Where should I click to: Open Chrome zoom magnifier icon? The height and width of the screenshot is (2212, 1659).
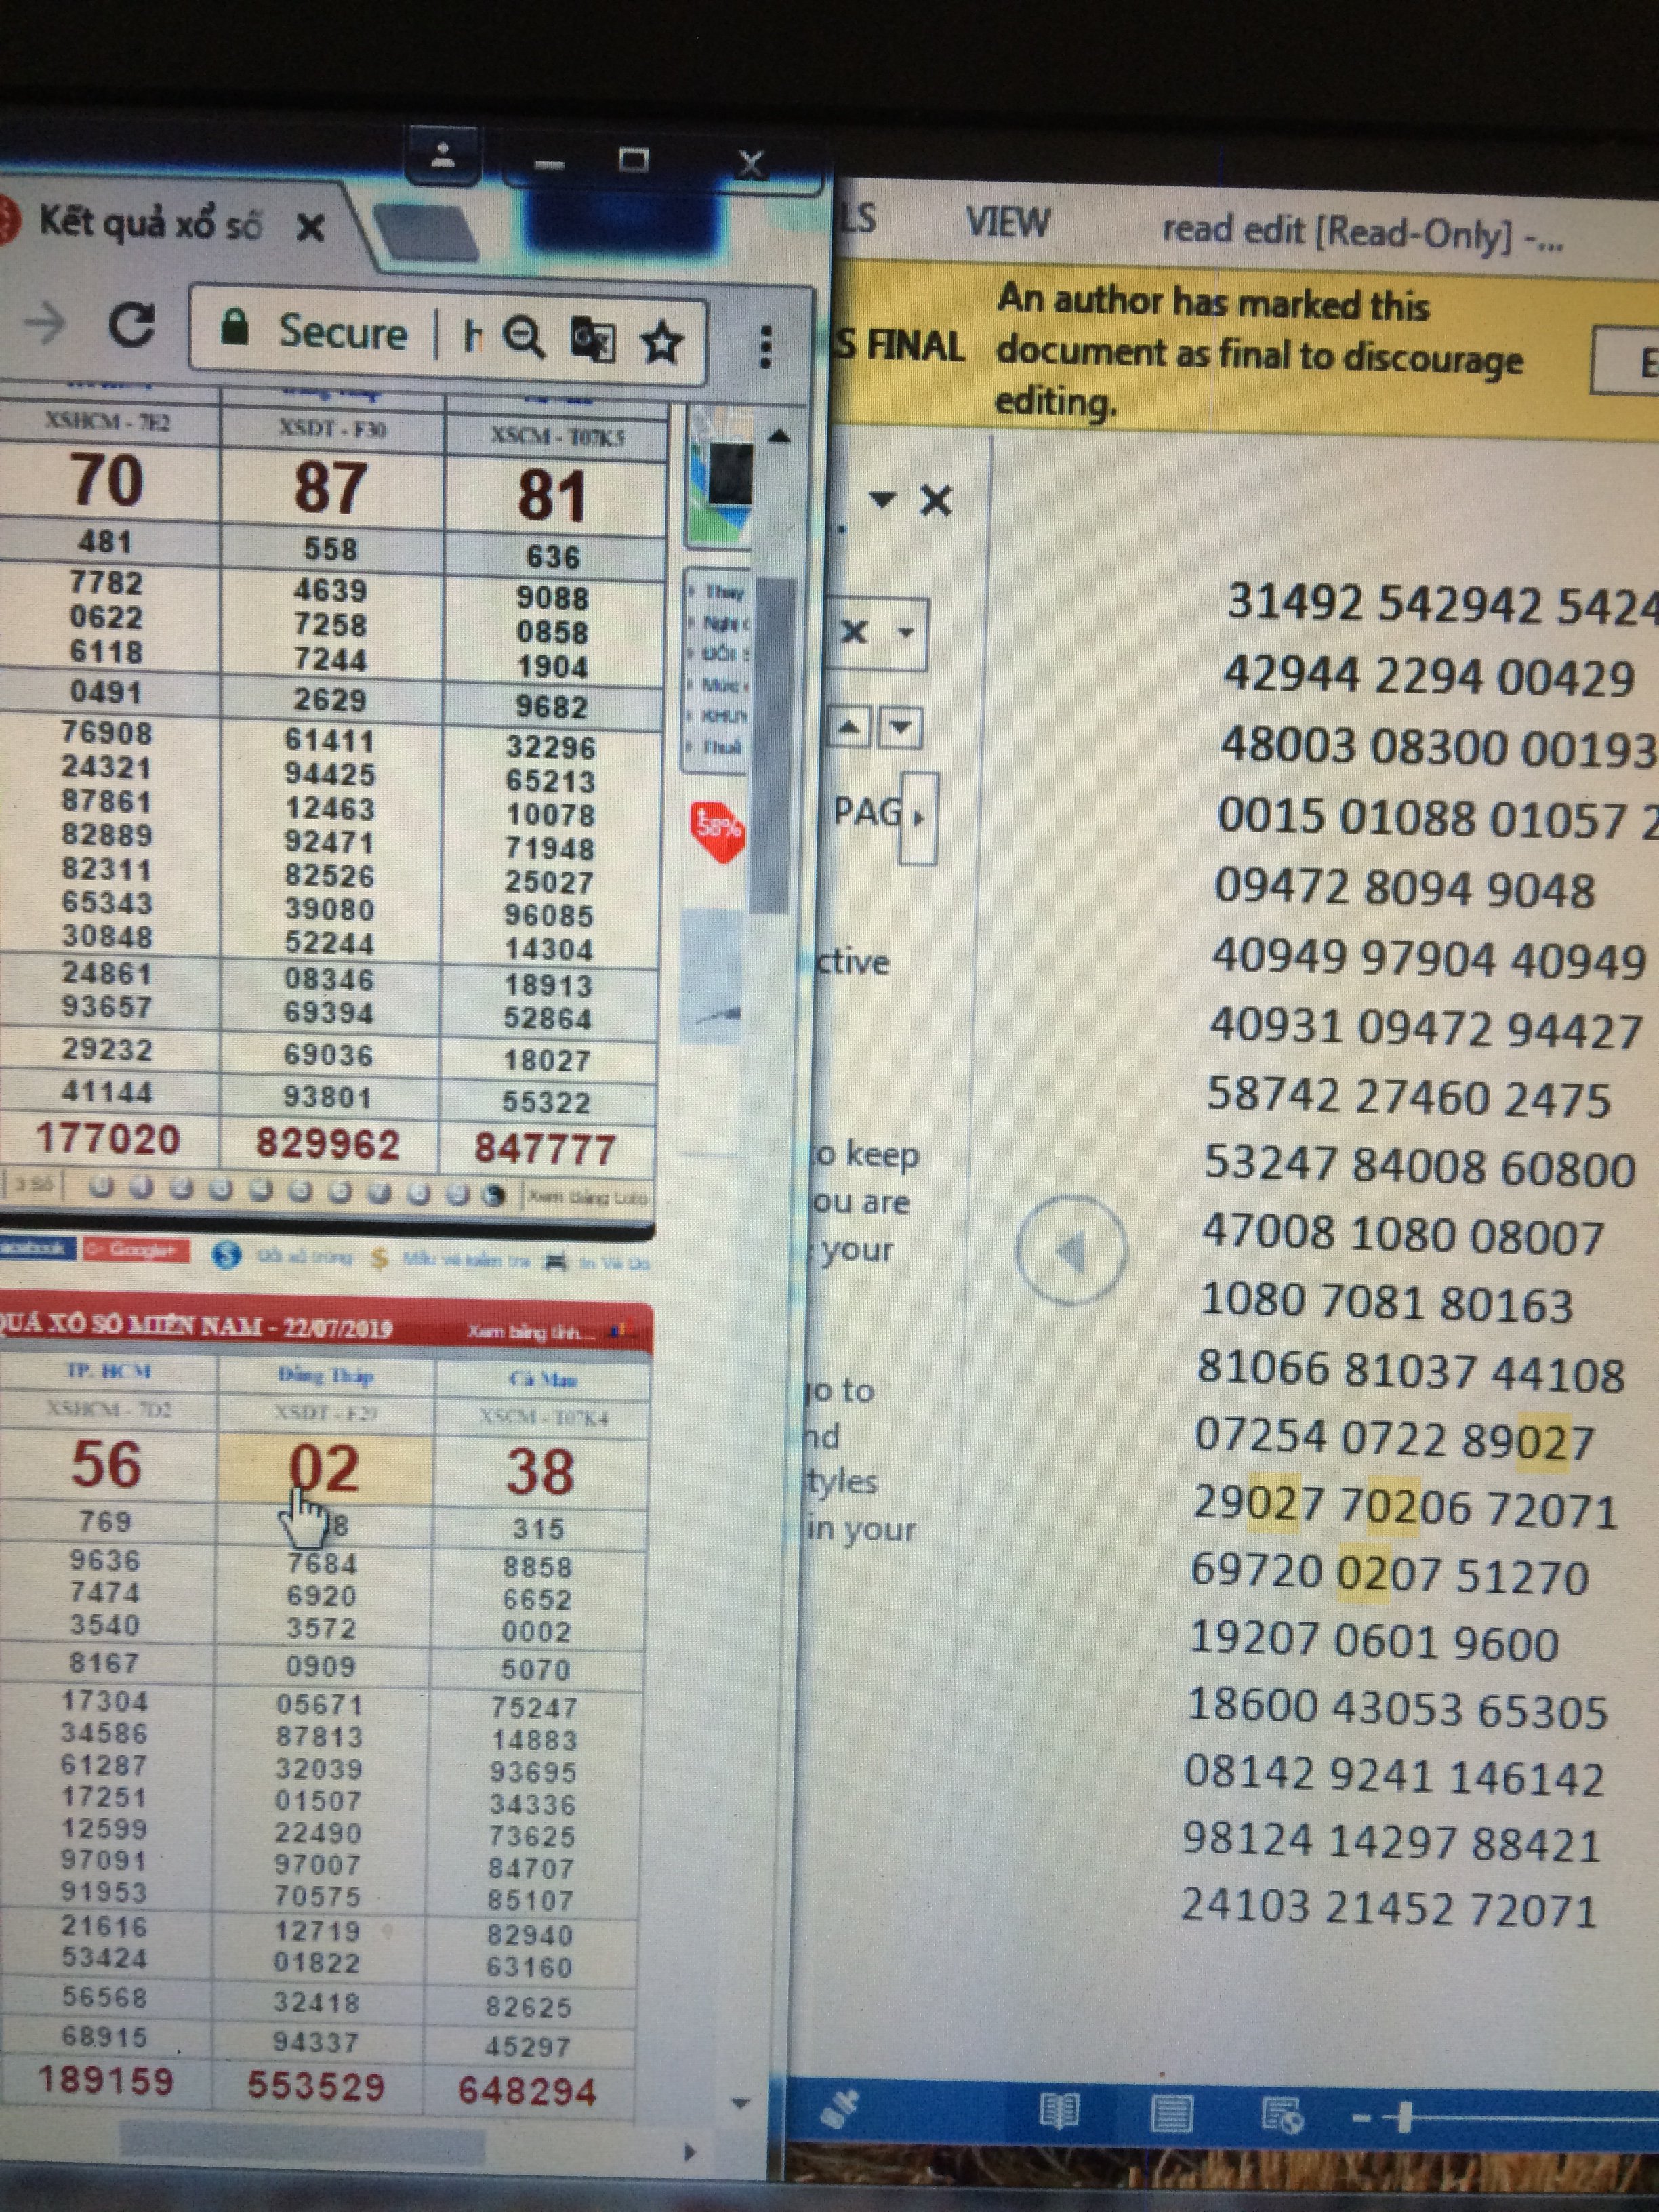pos(523,337)
